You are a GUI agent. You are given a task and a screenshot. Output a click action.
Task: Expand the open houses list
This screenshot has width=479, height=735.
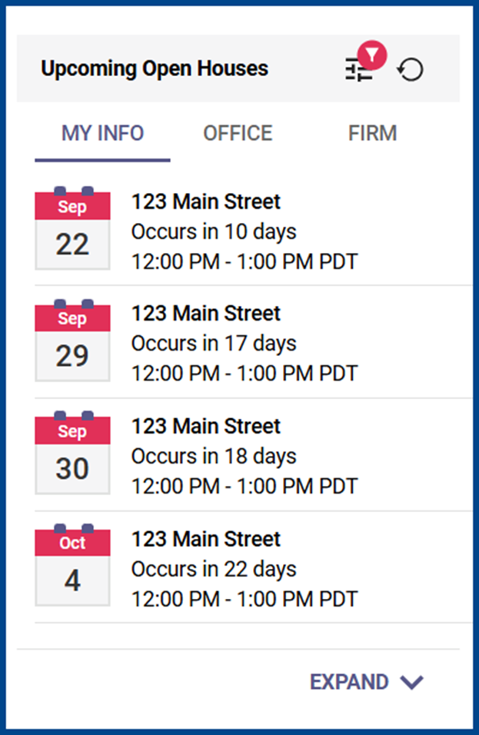coord(350,682)
